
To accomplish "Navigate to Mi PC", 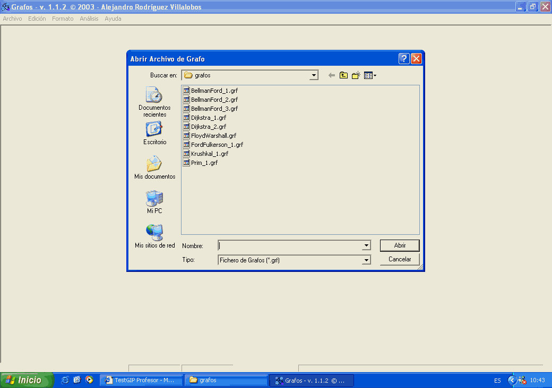I will tap(154, 202).
